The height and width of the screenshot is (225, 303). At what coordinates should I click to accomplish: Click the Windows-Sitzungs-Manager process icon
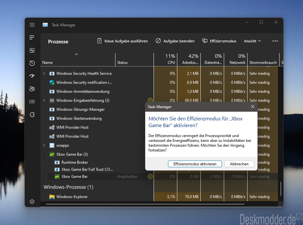[x=52, y=109]
